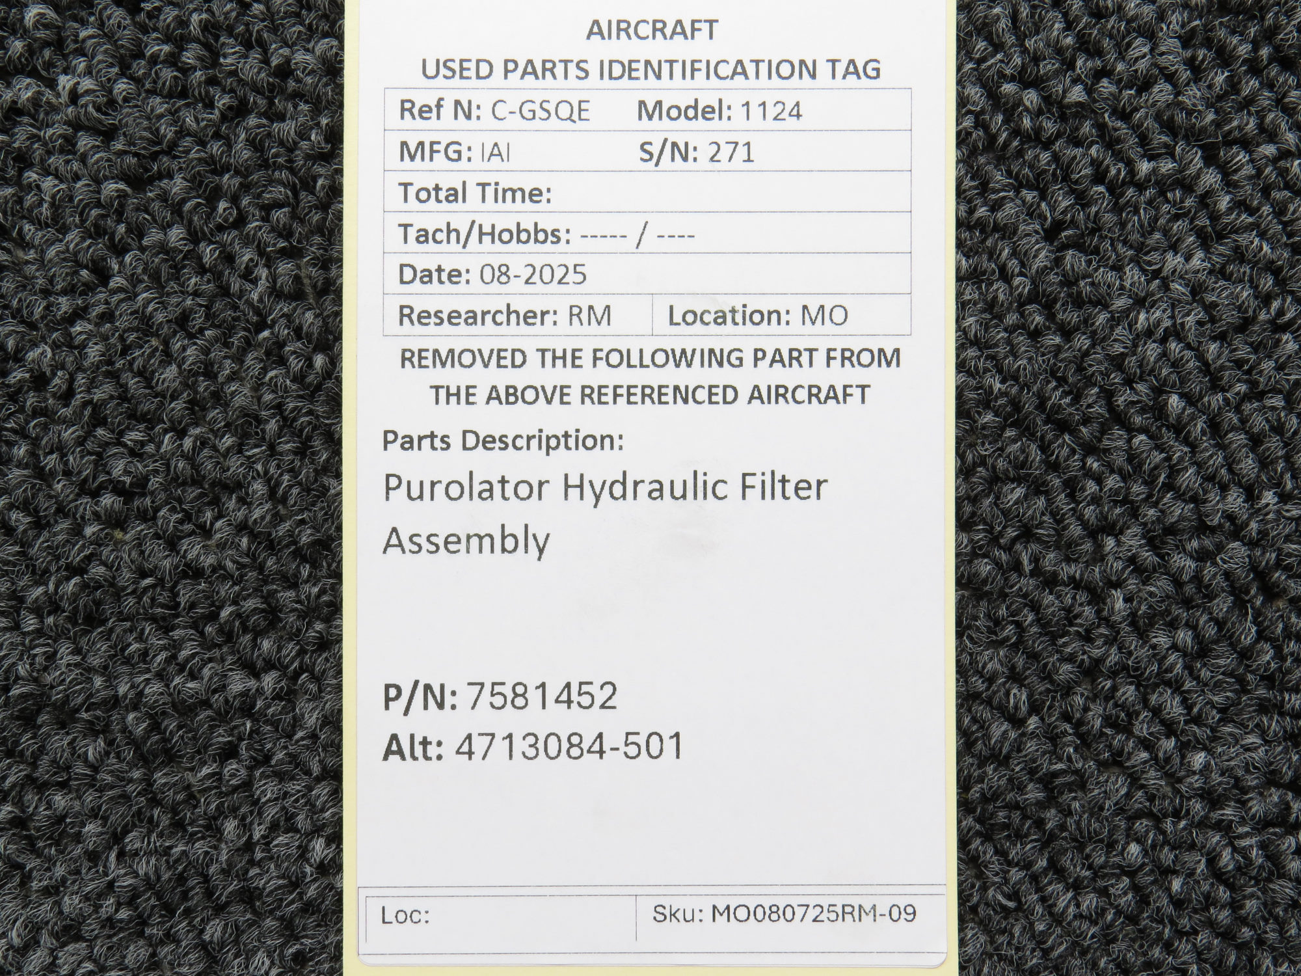Image resolution: width=1301 pixels, height=976 pixels.
Task: Click the AIRCRAFT heading text
Action: coord(652,31)
